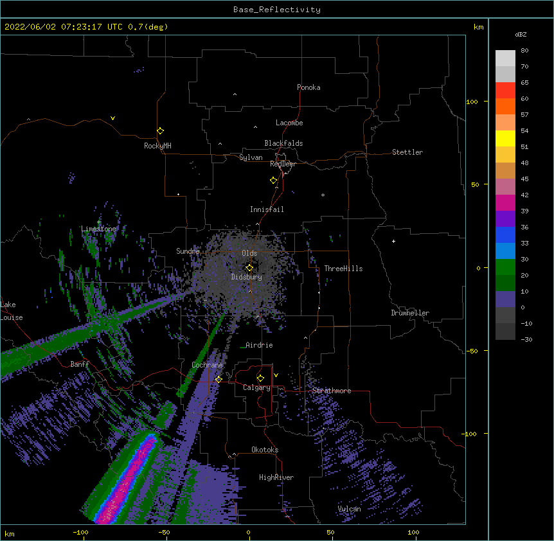
Task: Click the HighRiver label
Action: point(276,477)
